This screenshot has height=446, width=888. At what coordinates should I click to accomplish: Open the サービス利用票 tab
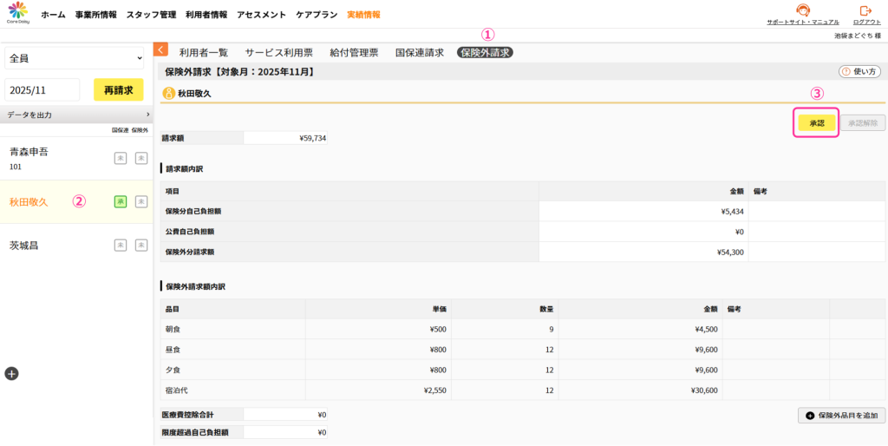coord(278,53)
